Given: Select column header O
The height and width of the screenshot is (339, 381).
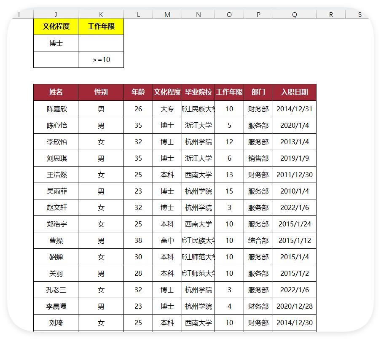Looking at the screenshot, I should [x=229, y=15].
